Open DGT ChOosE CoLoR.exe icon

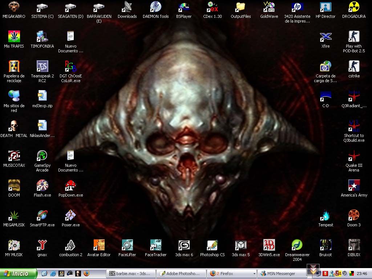click(70, 66)
